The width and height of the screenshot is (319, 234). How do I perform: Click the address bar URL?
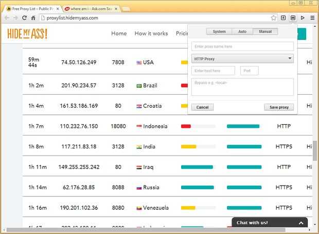click(x=72, y=18)
